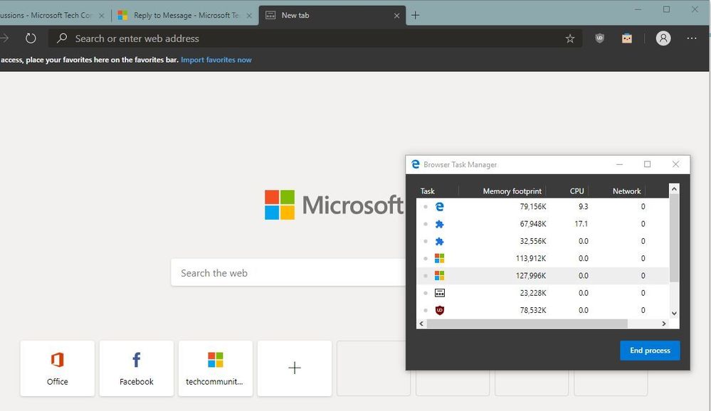
Task: Switch to Reply to Message tab
Action: tap(185, 16)
